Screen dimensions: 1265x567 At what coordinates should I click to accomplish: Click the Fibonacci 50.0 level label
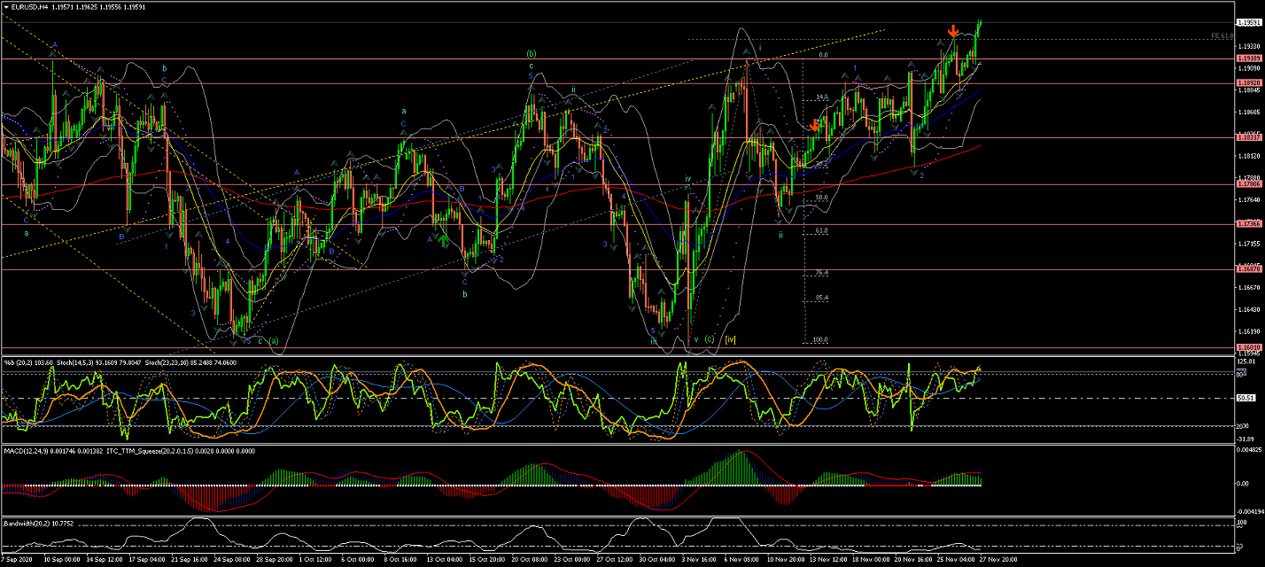coord(821,198)
